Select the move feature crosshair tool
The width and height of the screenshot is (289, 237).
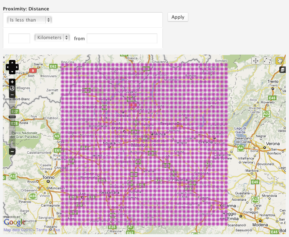coord(256,61)
